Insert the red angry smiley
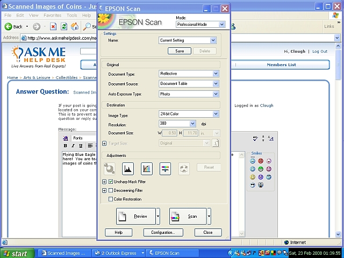Image resolution: width=344 pixels, height=258 pixels. [261, 161]
